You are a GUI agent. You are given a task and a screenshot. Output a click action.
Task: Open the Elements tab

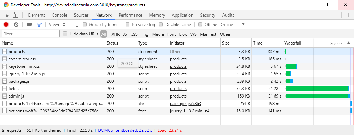(x=37, y=15)
